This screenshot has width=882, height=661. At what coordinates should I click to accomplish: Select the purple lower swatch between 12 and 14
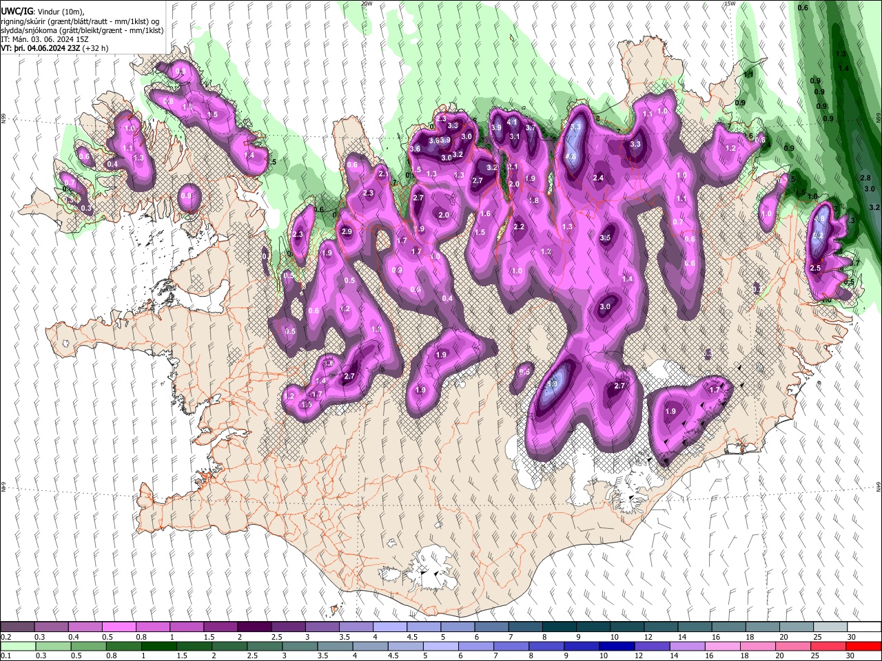pos(652,647)
